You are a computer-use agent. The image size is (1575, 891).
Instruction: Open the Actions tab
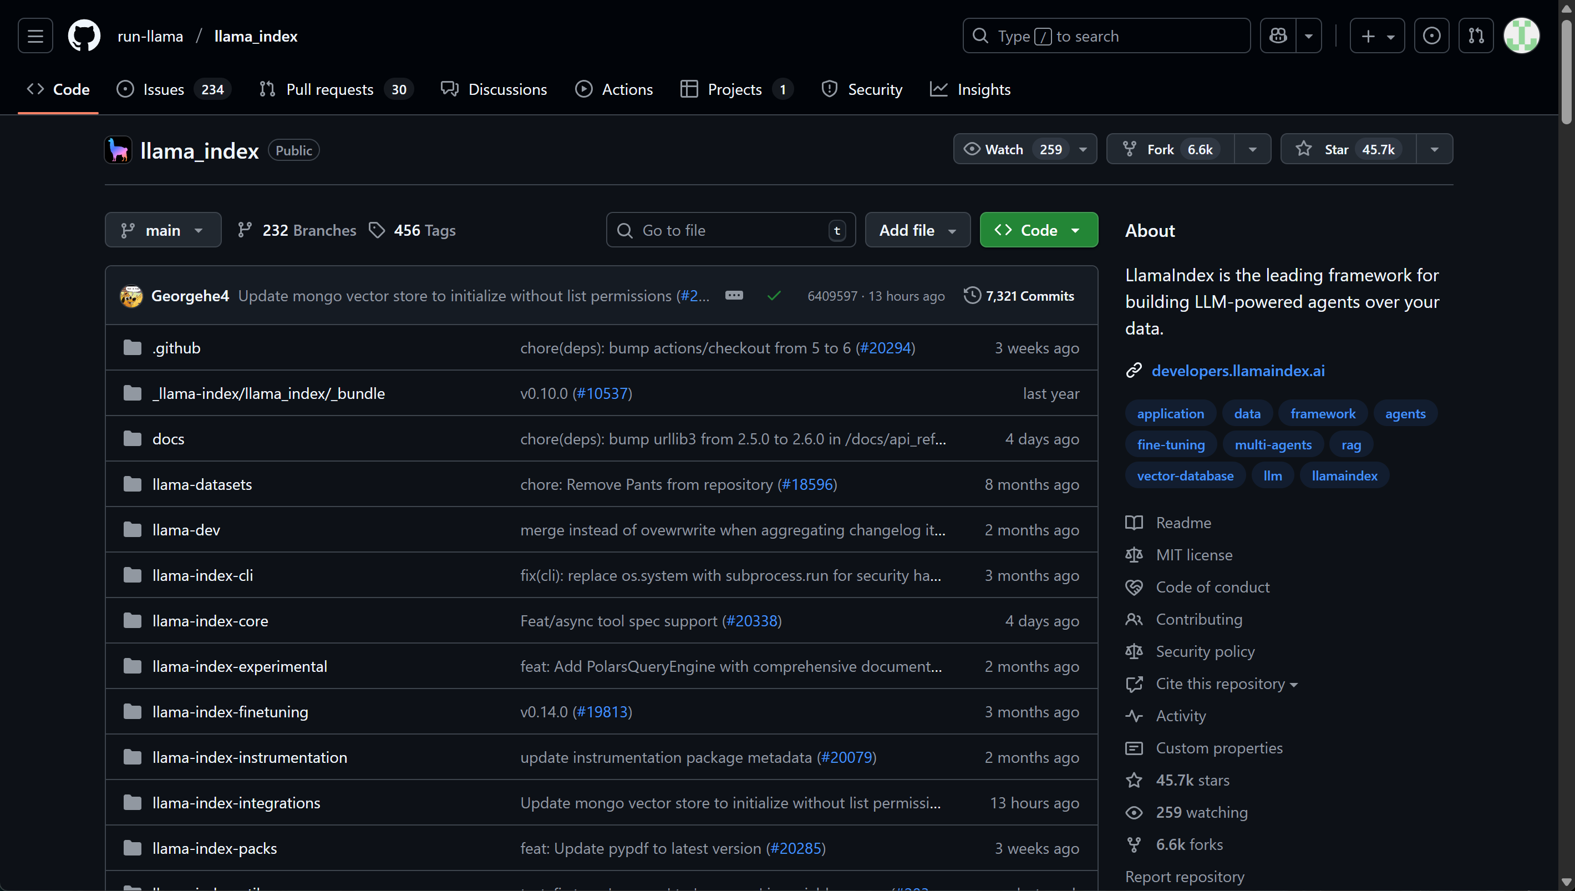[x=614, y=89]
